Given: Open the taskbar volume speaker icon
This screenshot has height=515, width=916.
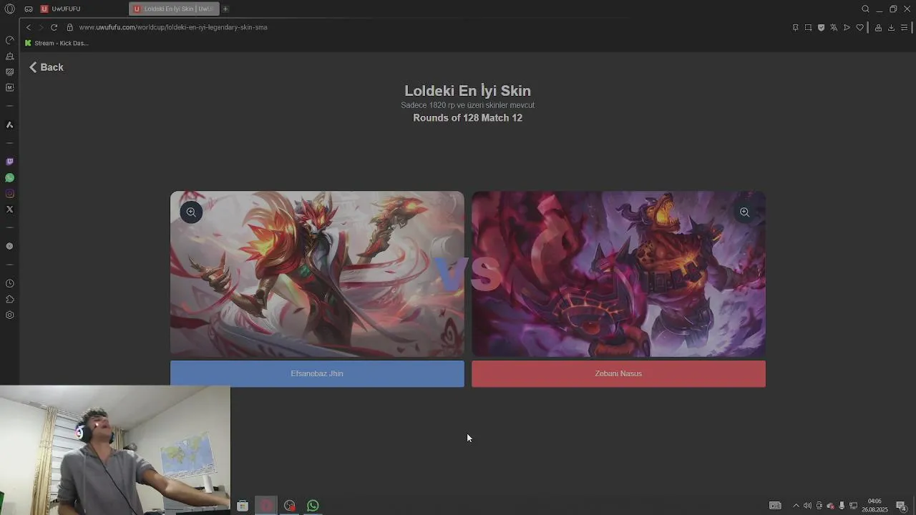Looking at the screenshot, I should click(x=807, y=506).
